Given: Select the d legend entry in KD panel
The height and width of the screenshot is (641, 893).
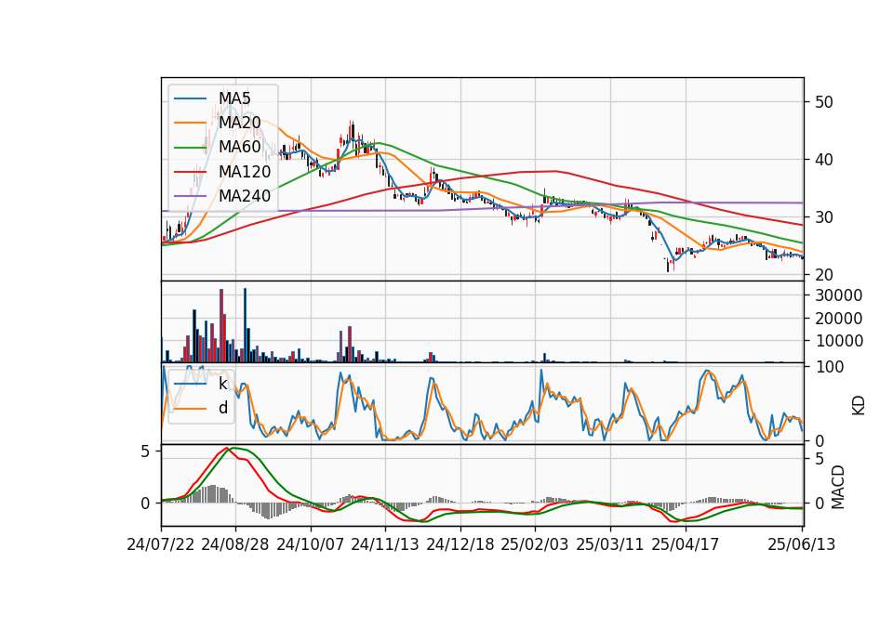Looking at the screenshot, I should 223,408.
